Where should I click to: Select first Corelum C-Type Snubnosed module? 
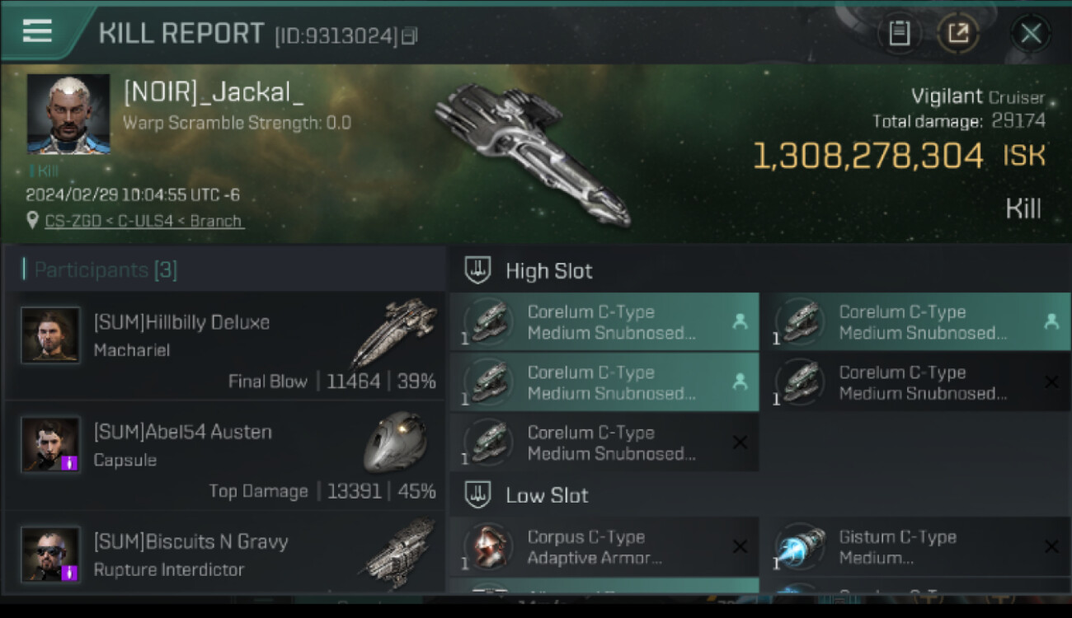[x=604, y=322]
